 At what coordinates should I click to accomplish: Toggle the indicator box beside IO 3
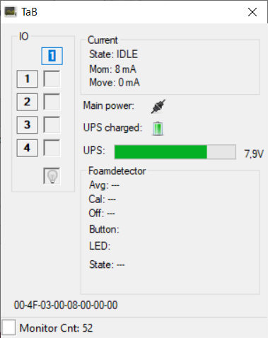[52, 124]
